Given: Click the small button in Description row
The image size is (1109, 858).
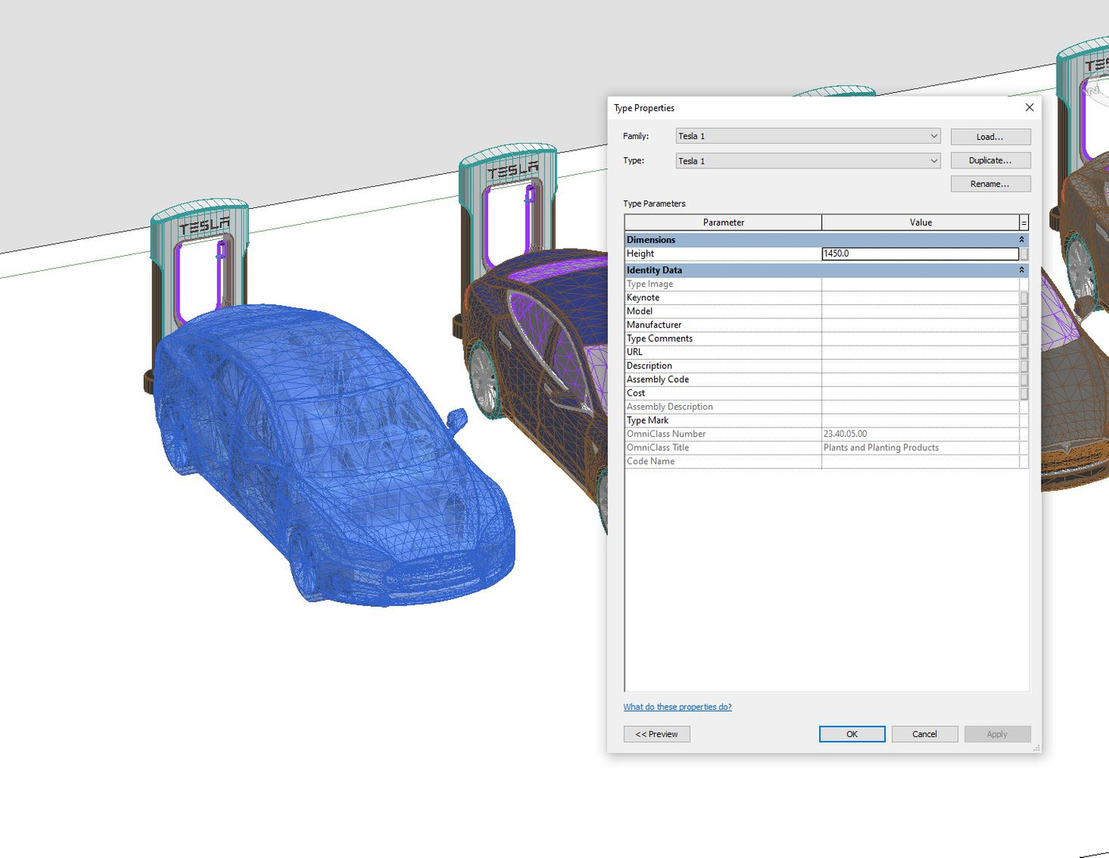Looking at the screenshot, I should [1024, 366].
